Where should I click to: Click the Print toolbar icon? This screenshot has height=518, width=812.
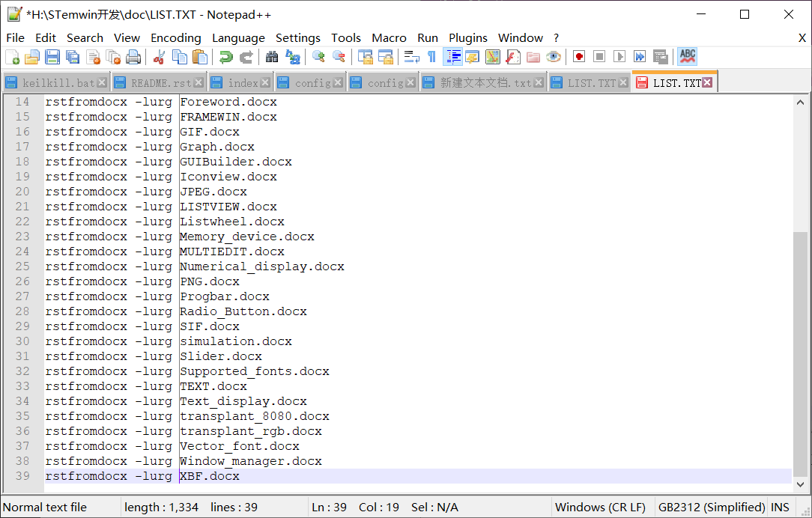[x=133, y=57]
